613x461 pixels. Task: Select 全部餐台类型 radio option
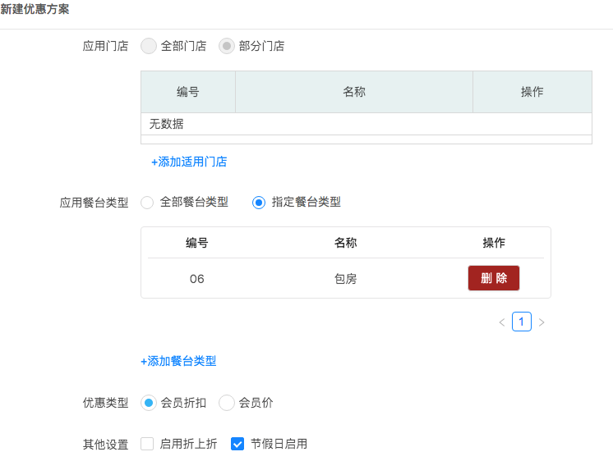(148, 202)
